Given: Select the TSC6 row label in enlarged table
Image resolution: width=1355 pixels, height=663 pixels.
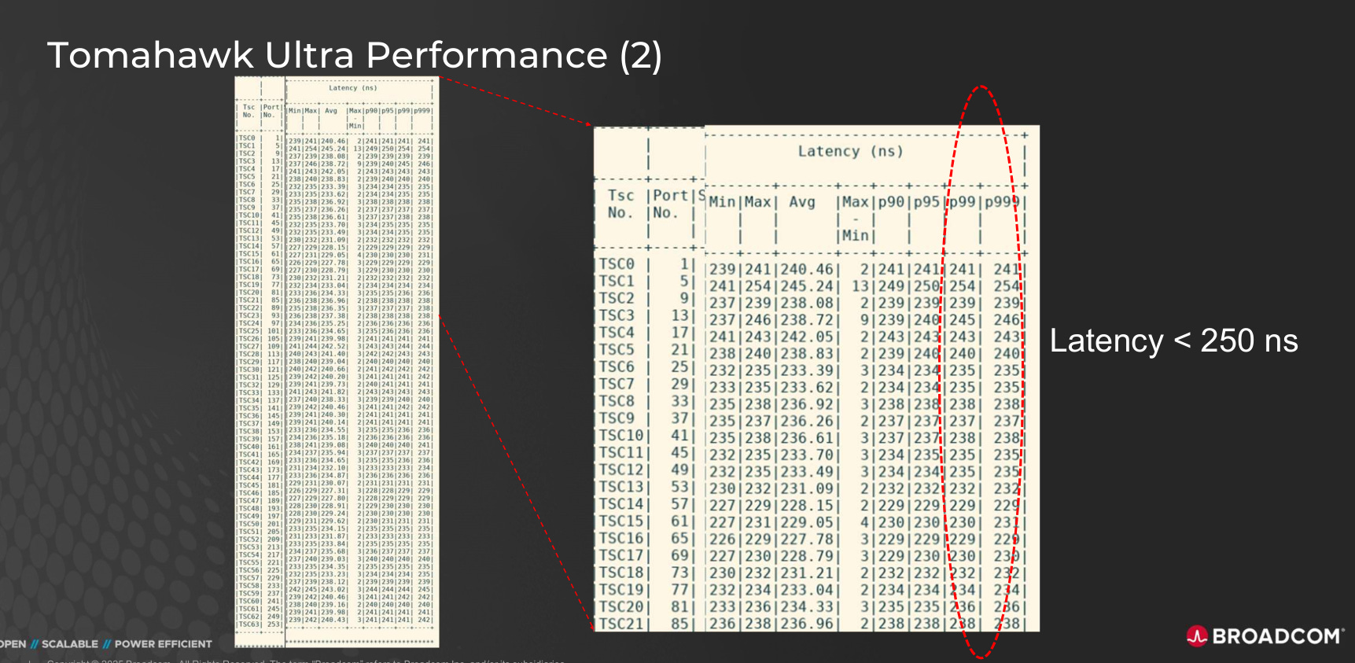Looking at the screenshot, I should 617,366.
